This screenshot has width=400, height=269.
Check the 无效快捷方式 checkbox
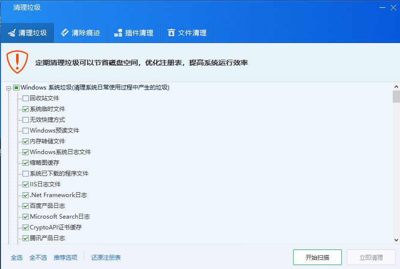click(x=25, y=120)
